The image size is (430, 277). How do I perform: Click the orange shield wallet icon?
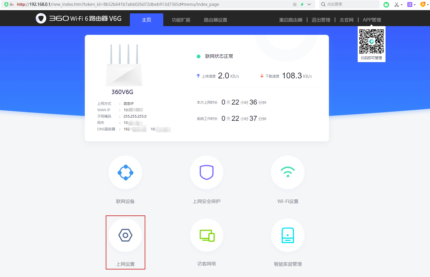click(x=423, y=5)
